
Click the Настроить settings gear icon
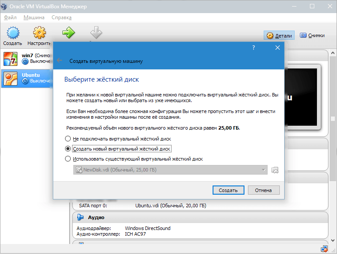tap(39, 34)
